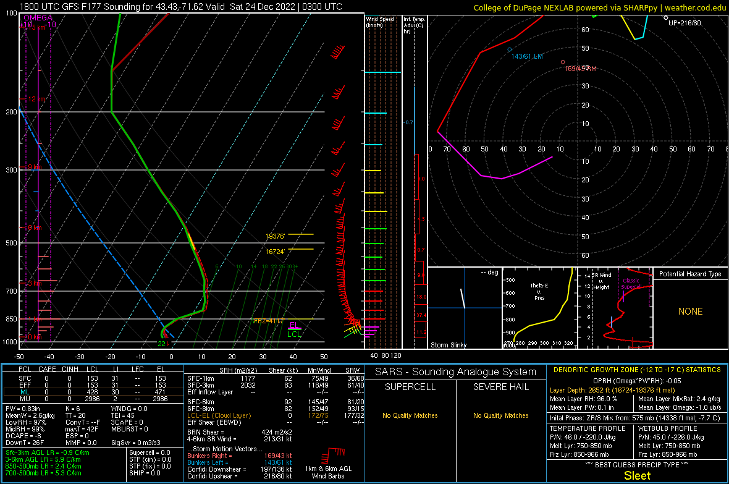Click the WETBULB PROFILE heading
This screenshot has width=729, height=484.
click(668, 428)
